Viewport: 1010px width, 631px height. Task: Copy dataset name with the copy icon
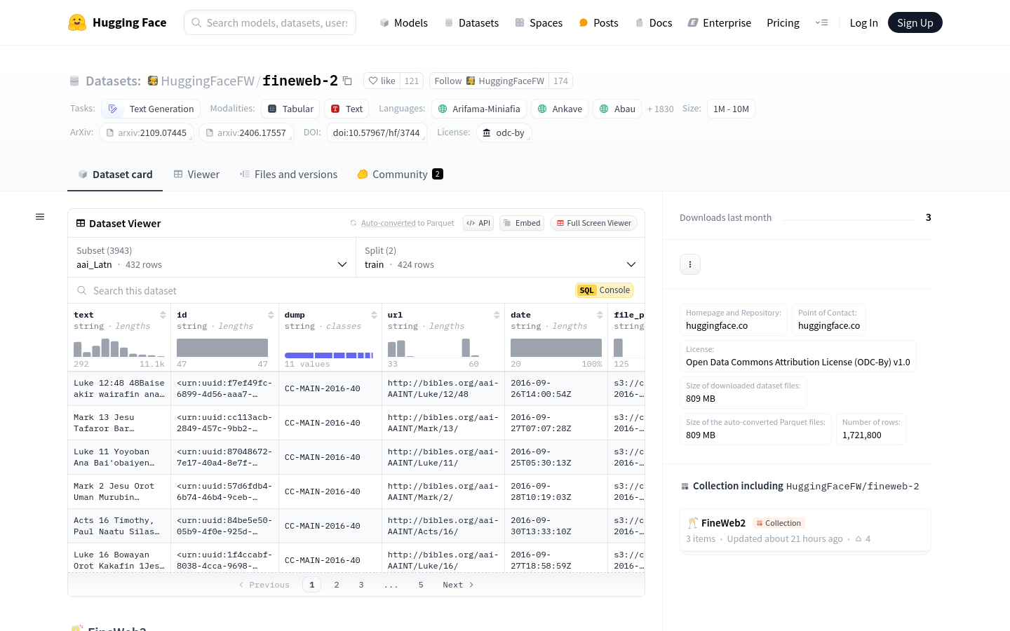(347, 81)
